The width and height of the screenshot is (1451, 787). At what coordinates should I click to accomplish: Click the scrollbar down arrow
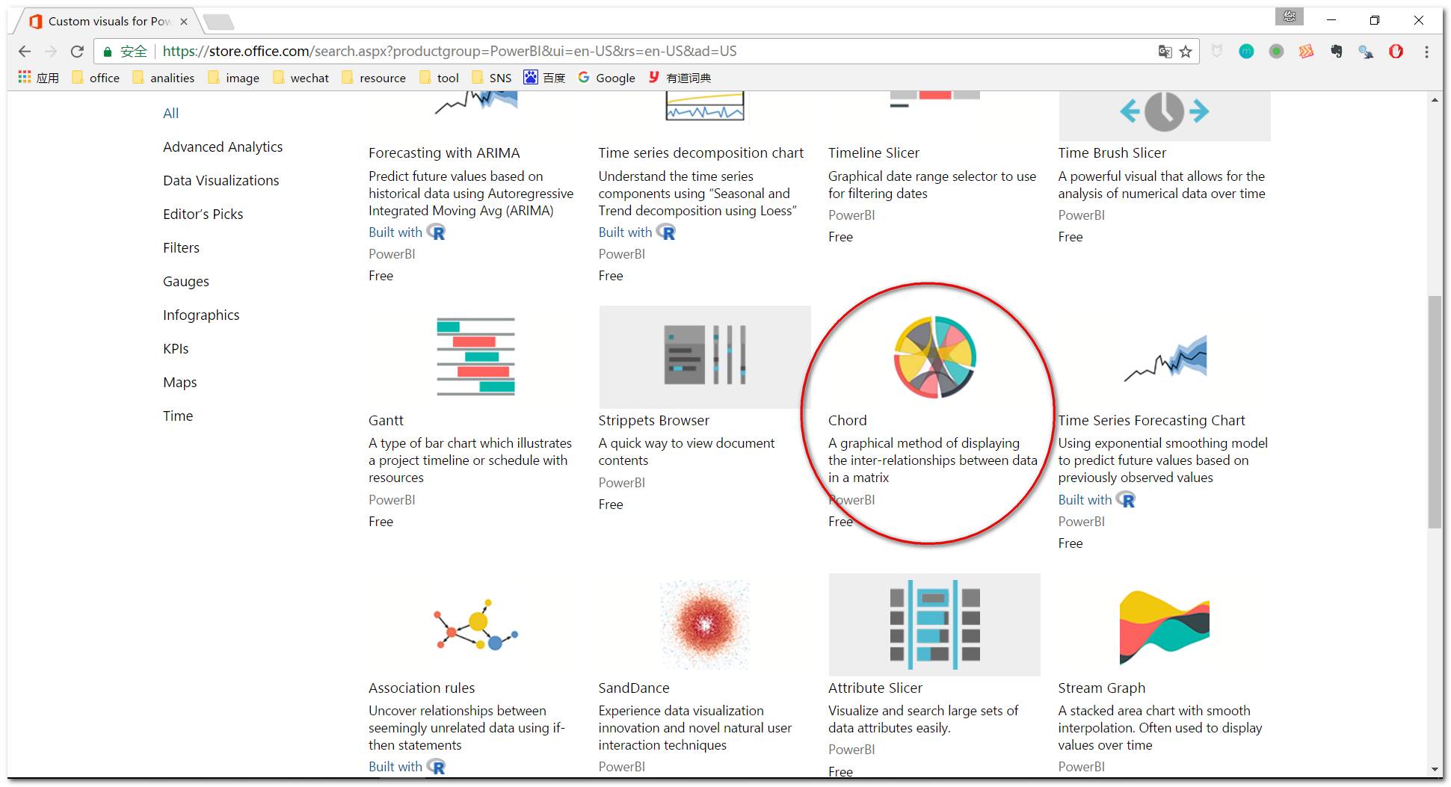(x=1434, y=769)
